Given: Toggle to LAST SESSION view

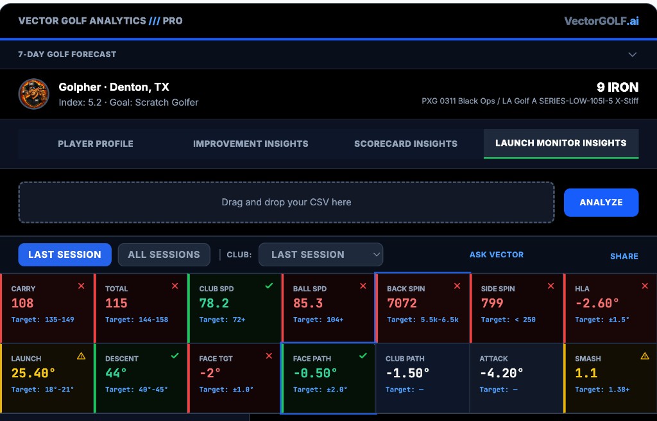Looking at the screenshot, I should (x=65, y=255).
